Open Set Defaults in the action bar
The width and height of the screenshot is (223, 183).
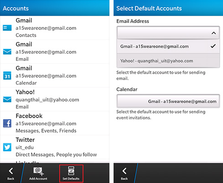(71, 173)
